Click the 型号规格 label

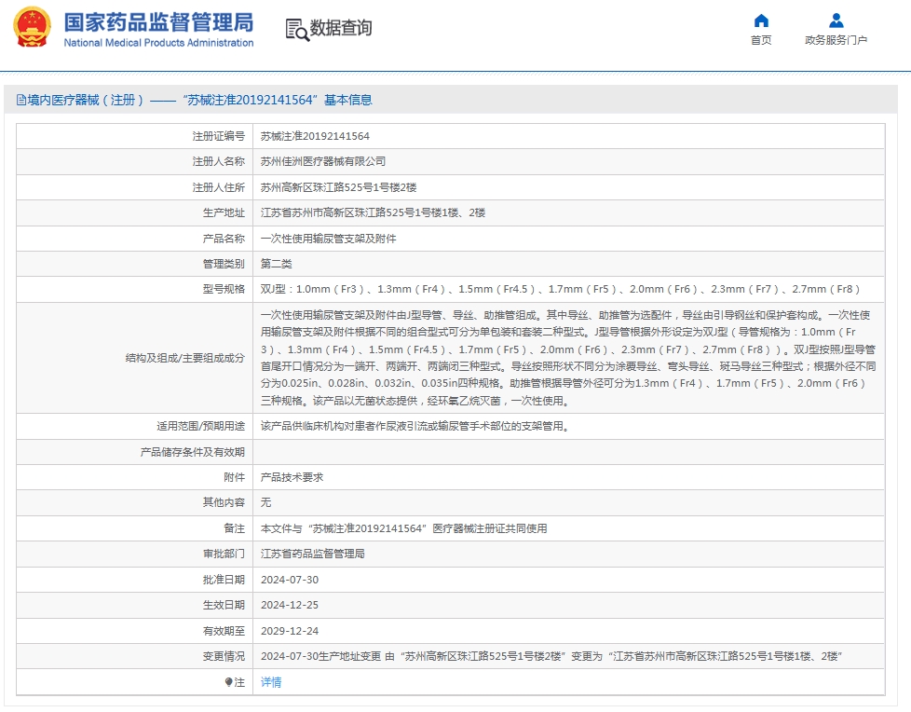click(x=224, y=289)
